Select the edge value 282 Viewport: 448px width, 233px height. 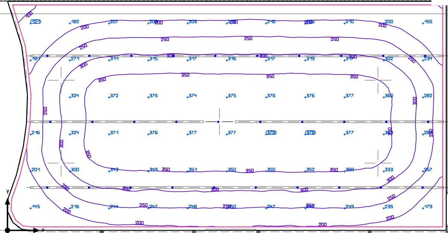(428, 96)
